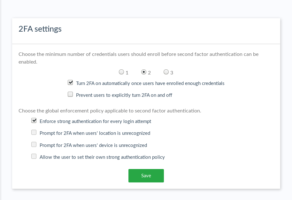
Task: Click the 2FA settings heading
Action: tap(40, 29)
